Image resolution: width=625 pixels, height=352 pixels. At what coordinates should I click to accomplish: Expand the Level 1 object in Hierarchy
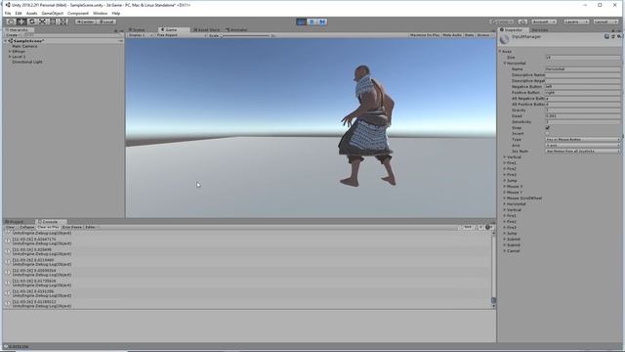10,57
